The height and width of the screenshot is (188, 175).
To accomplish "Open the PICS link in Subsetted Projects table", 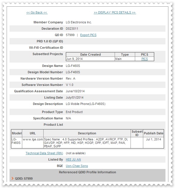I will click(x=144, y=59).
